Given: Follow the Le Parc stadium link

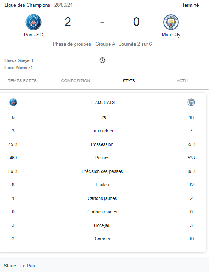Looking at the screenshot, I should [x=28, y=266].
